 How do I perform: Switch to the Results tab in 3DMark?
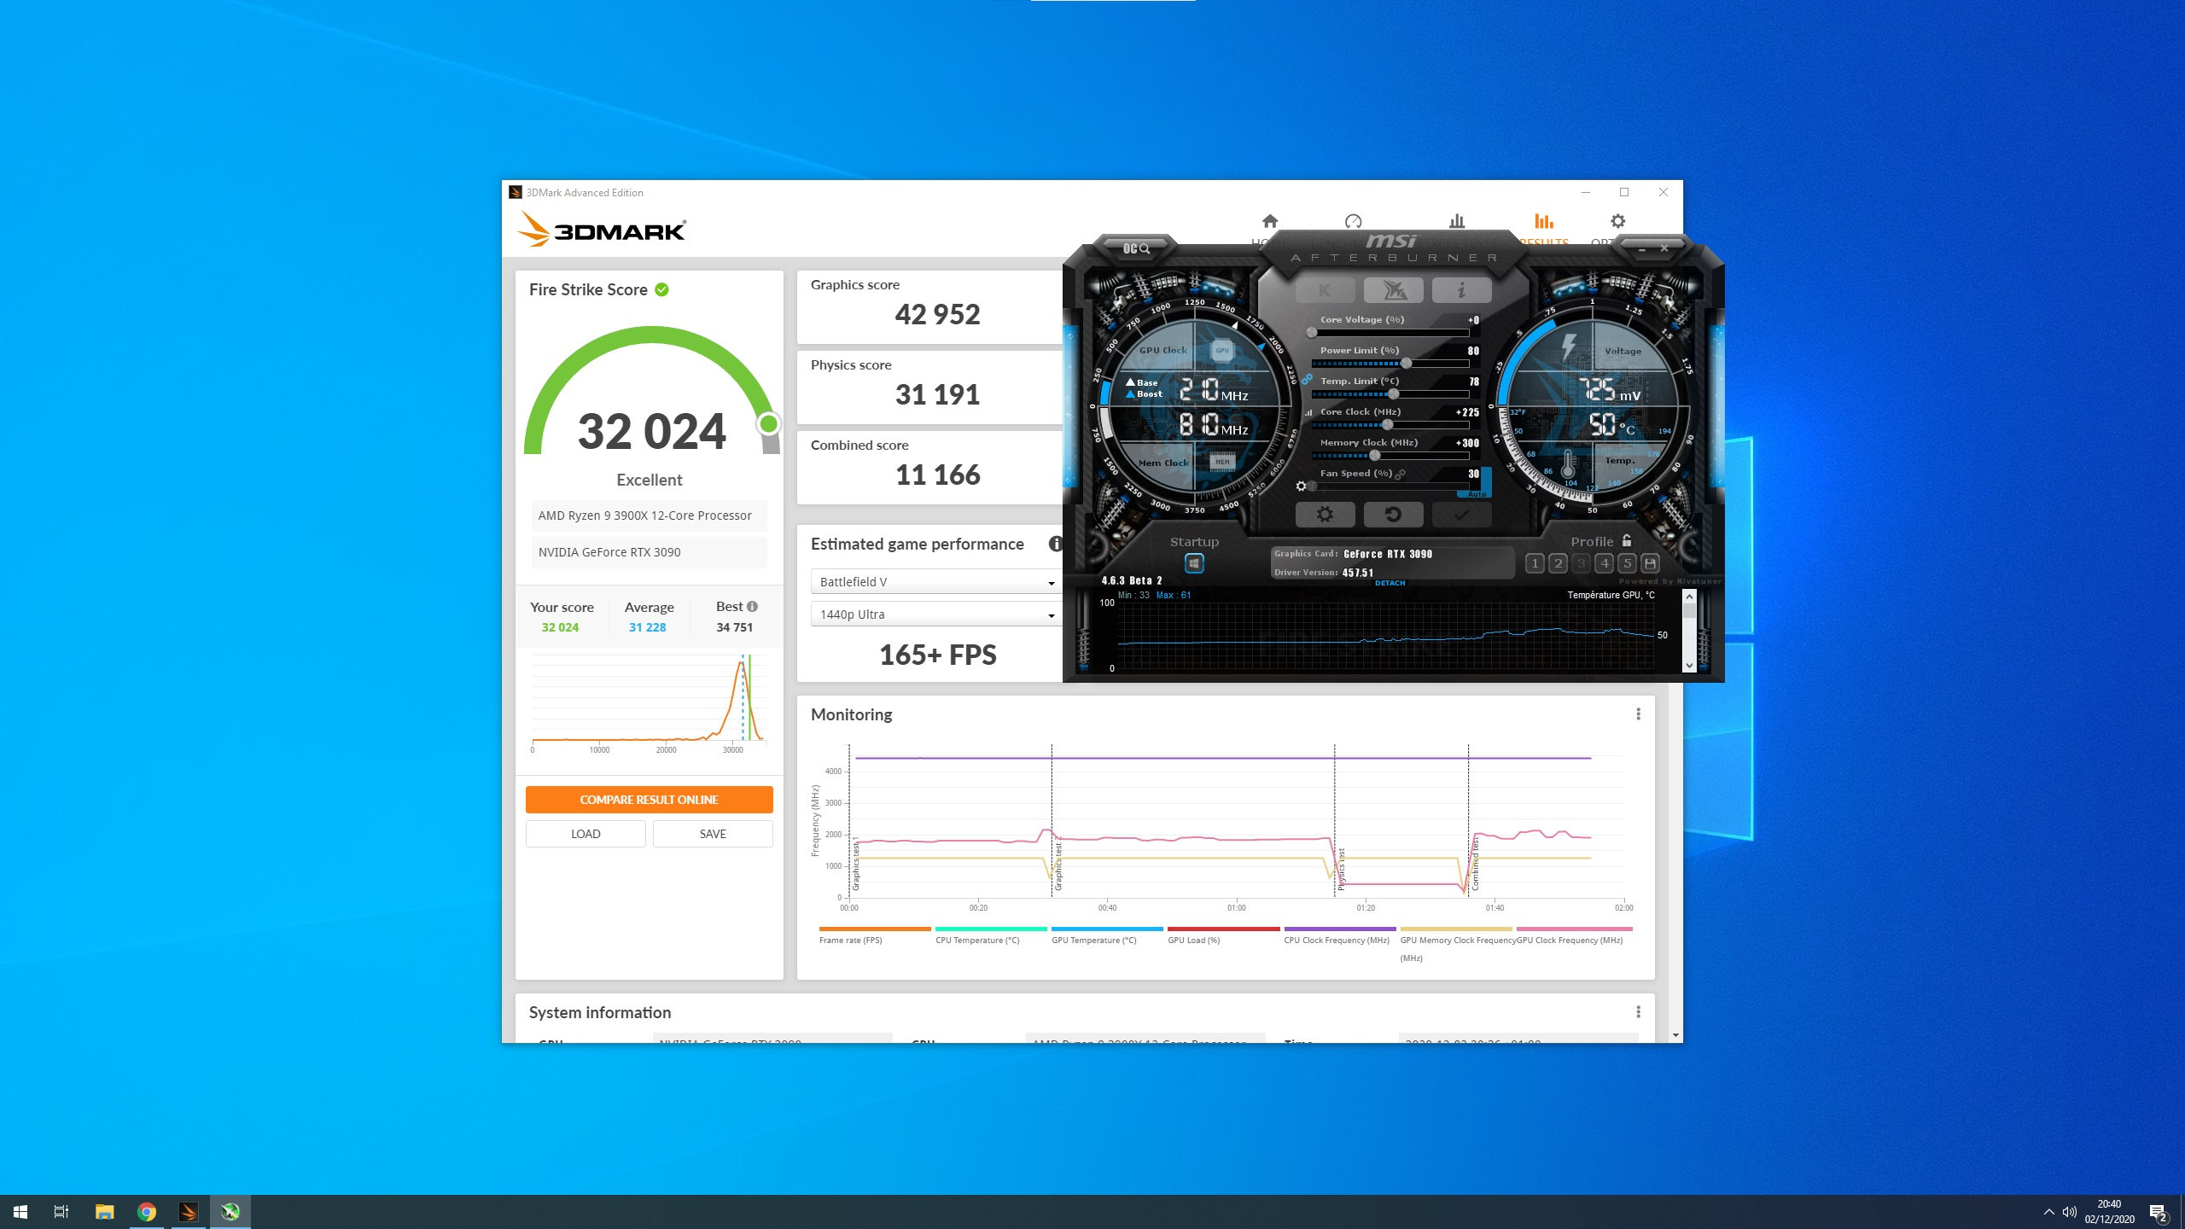pos(1543,224)
